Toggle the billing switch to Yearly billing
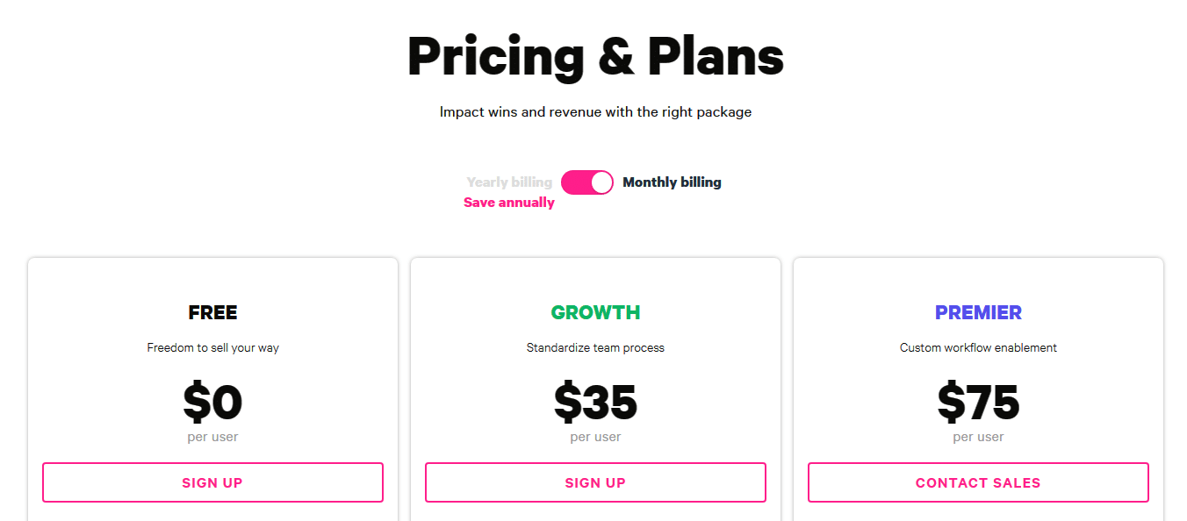1187x521 pixels. click(x=586, y=182)
